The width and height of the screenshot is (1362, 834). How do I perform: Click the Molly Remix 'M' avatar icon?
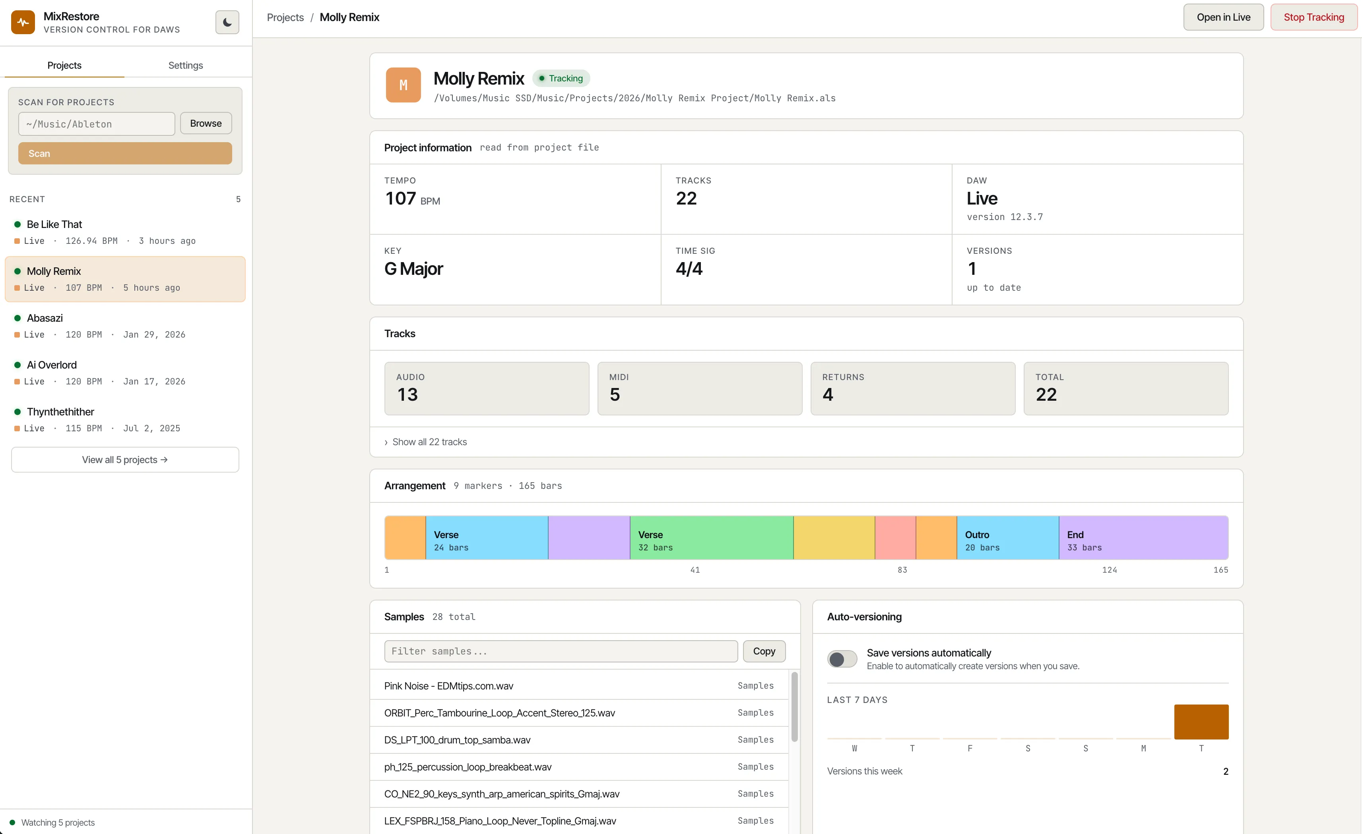click(x=403, y=85)
